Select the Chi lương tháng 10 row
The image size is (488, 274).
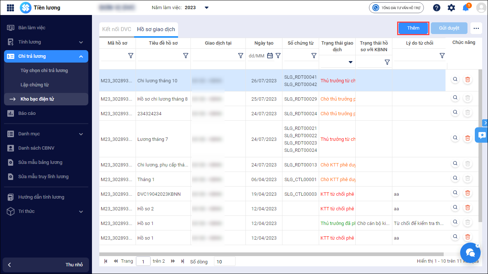272,80
